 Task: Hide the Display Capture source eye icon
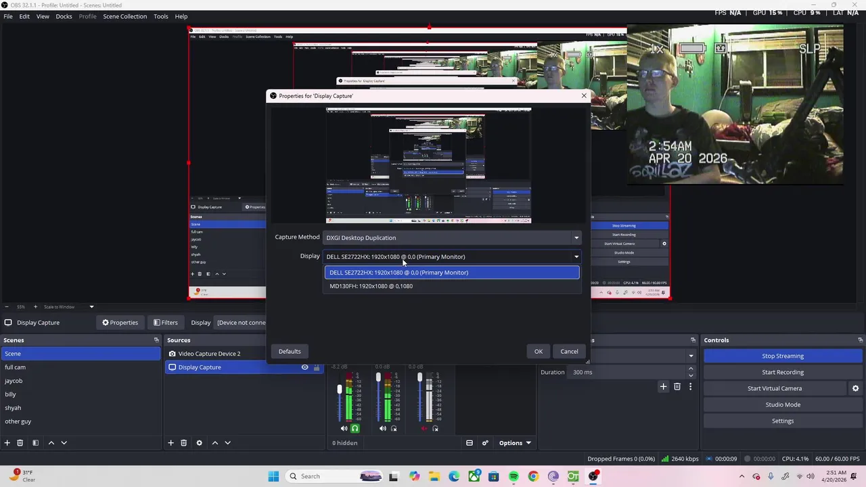304,367
